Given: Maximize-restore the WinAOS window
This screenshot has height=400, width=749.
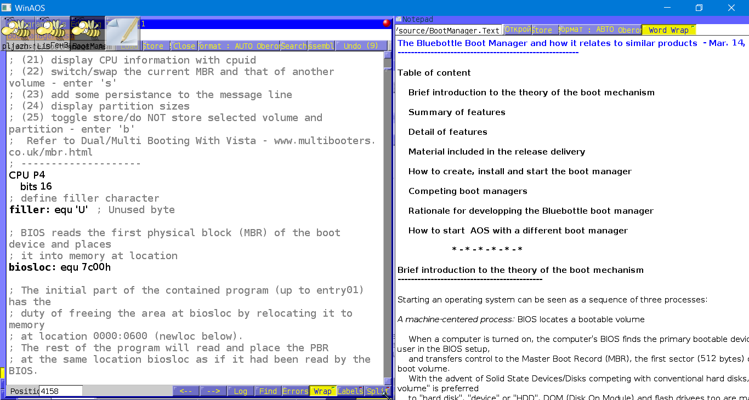Looking at the screenshot, I should 699,8.
